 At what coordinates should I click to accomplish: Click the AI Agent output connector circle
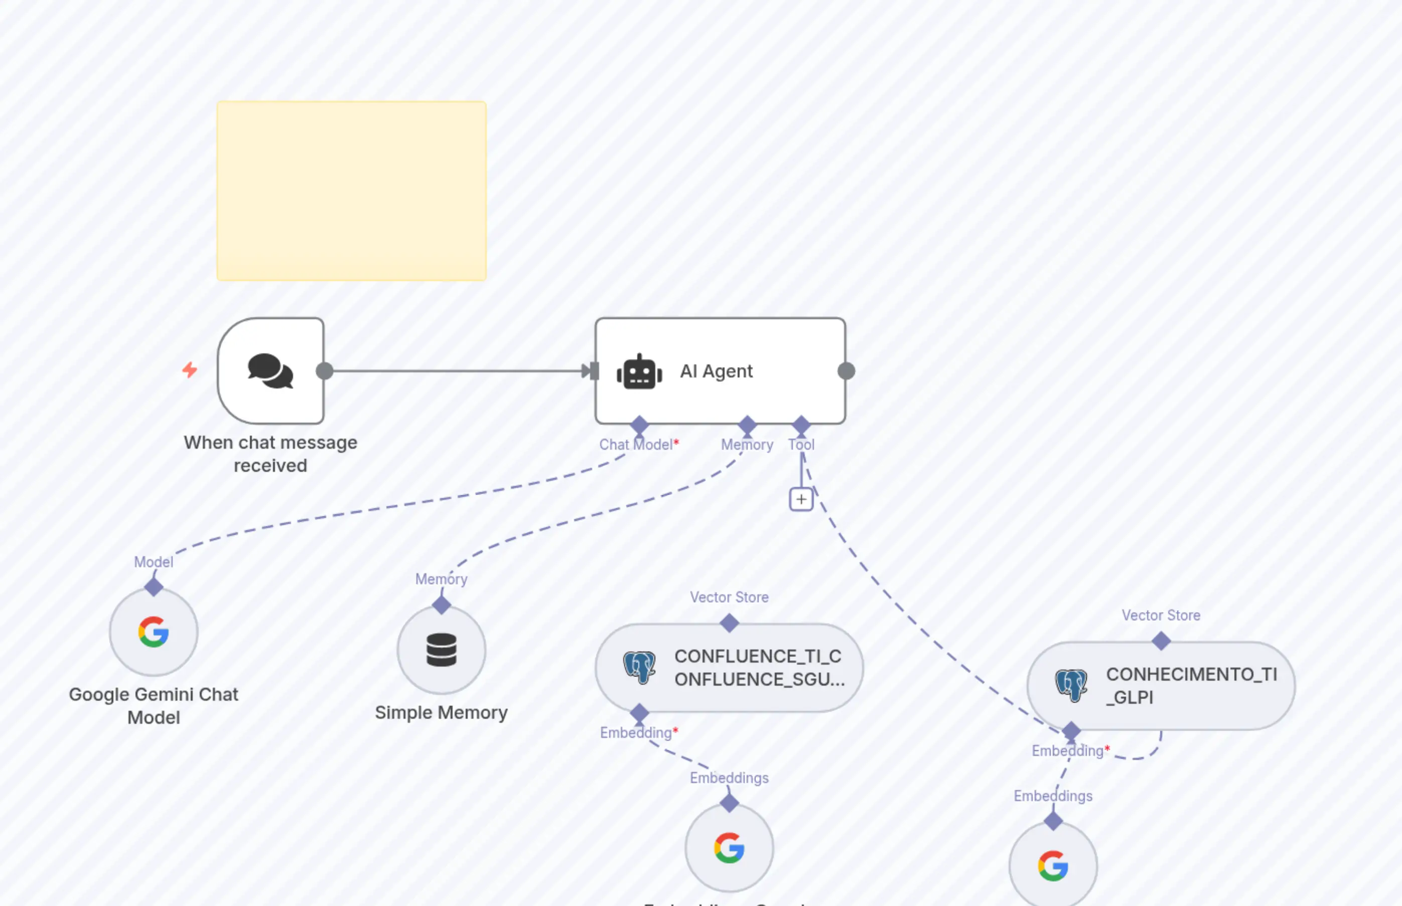point(847,371)
